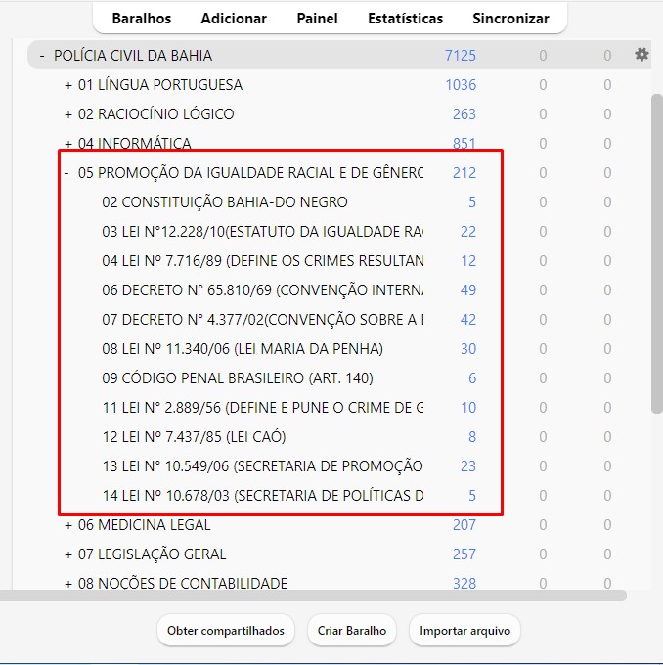Click the new card count 7125

tap(461, 56)
